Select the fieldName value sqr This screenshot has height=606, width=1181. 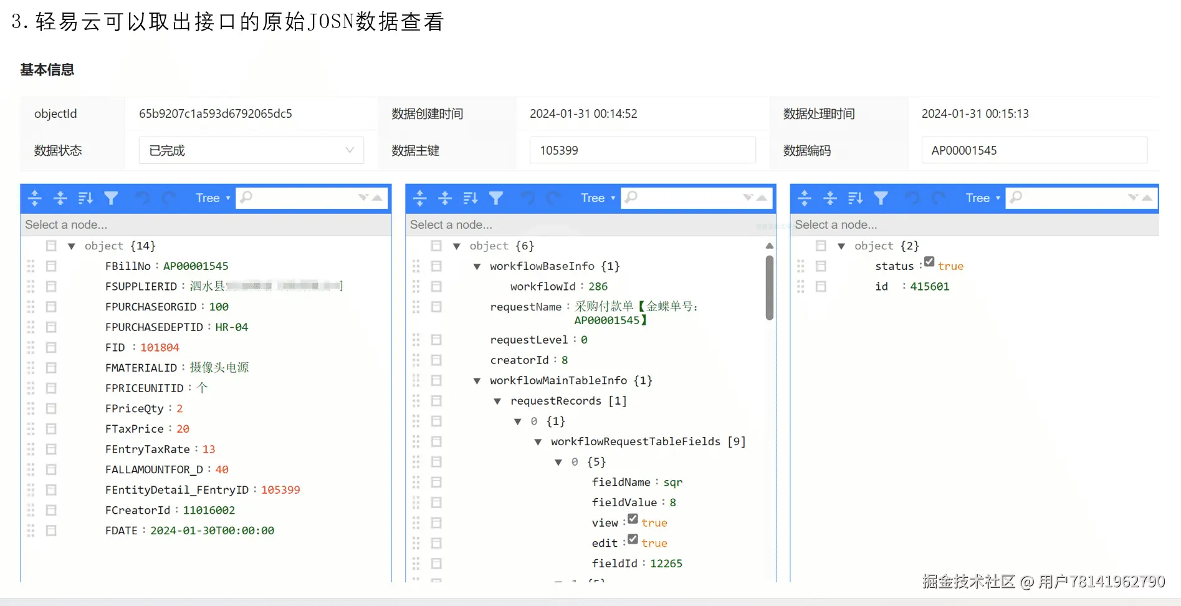tap(673, 483)
